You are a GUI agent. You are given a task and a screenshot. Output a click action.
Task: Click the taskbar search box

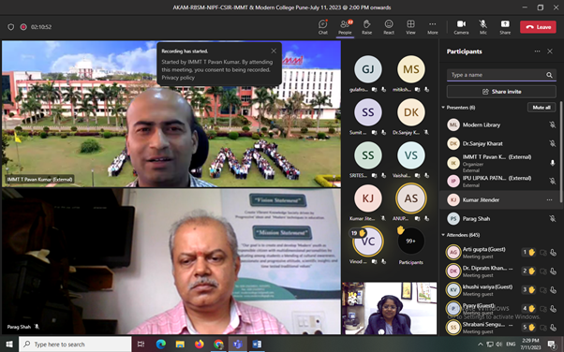tap(75, 345)
